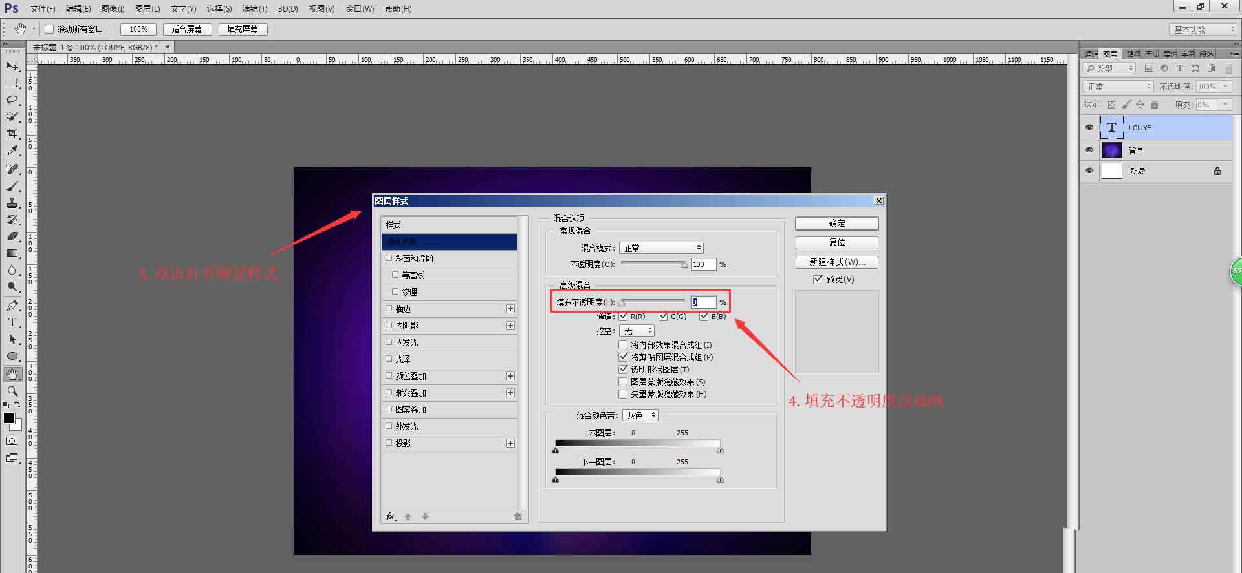Click the 填充不透明度 percent input field
Image resolution: width=1242 pixels, height=573 pixels.
703,302
